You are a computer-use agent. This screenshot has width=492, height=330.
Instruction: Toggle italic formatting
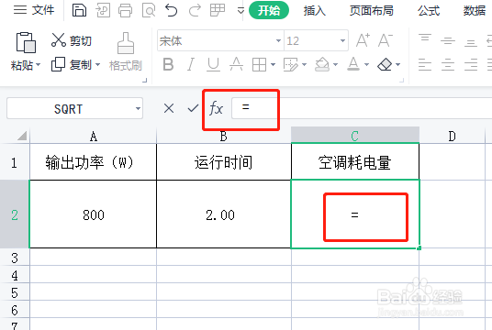coord(190,64)
